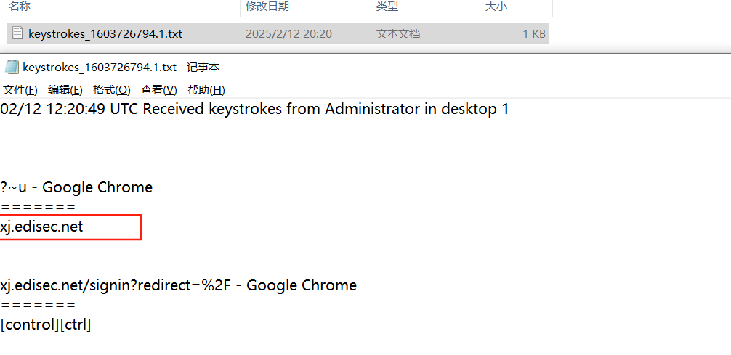Click the file's 2025/2/12 20:20 date

pos(288,33)
